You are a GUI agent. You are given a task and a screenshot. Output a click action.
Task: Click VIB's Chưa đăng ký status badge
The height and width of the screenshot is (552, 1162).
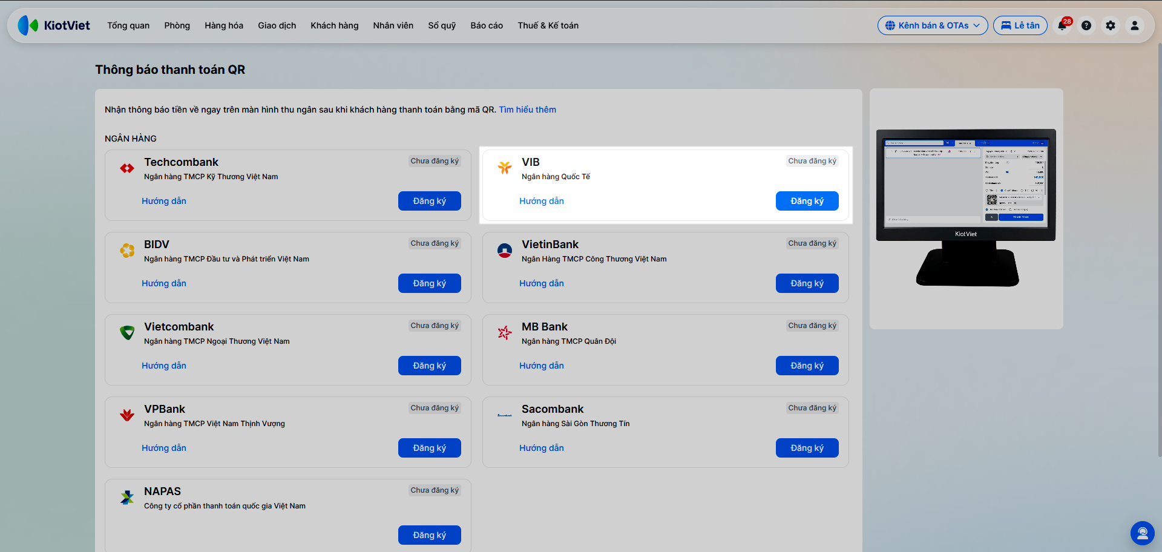[812, 161]
